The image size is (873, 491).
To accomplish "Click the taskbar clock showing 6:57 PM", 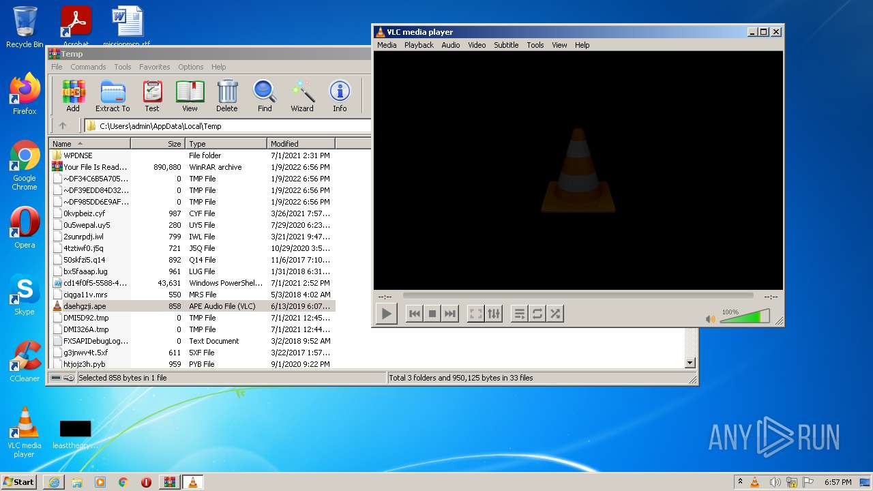I will 838,482.
